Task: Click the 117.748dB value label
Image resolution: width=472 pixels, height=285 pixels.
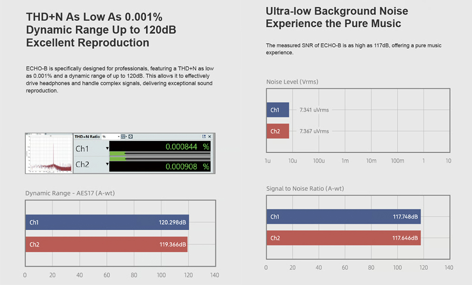Action: coord(405,217)
